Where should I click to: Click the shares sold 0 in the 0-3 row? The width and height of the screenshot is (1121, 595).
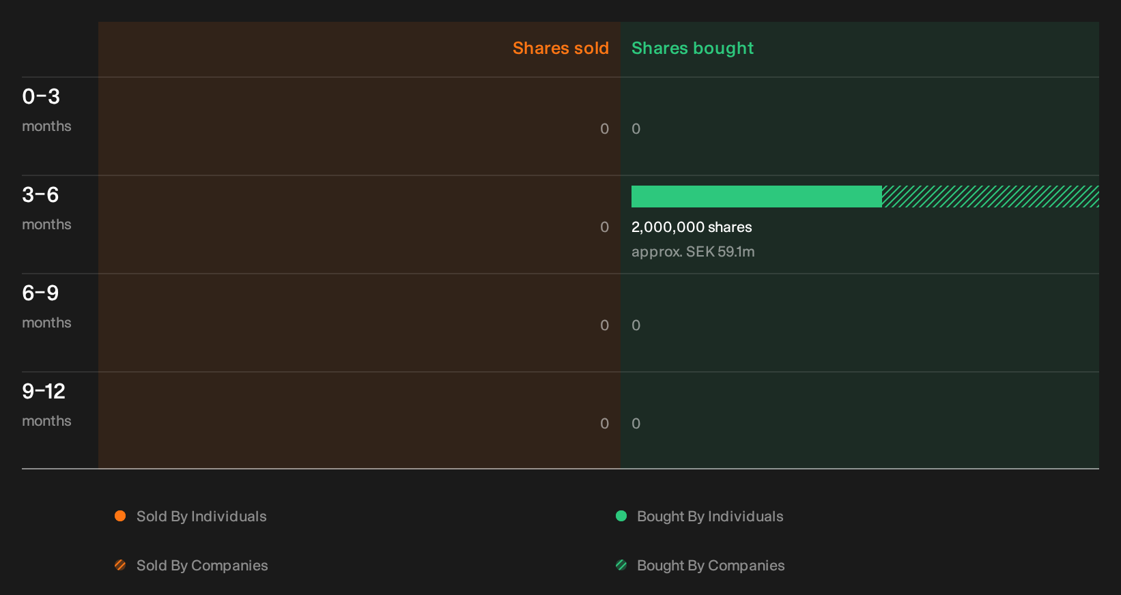tap(604, 129)
